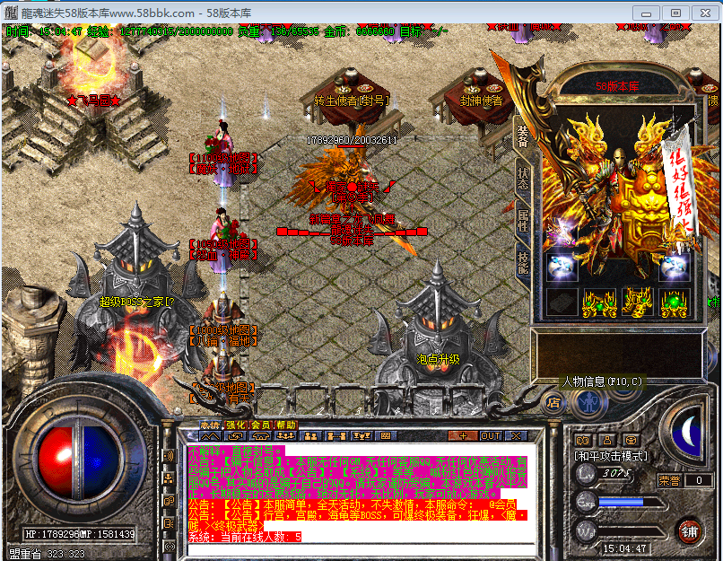This screenshot has width=723, height=561.
Task: Expand chat window with the plus button
Action: pos(463,435)
